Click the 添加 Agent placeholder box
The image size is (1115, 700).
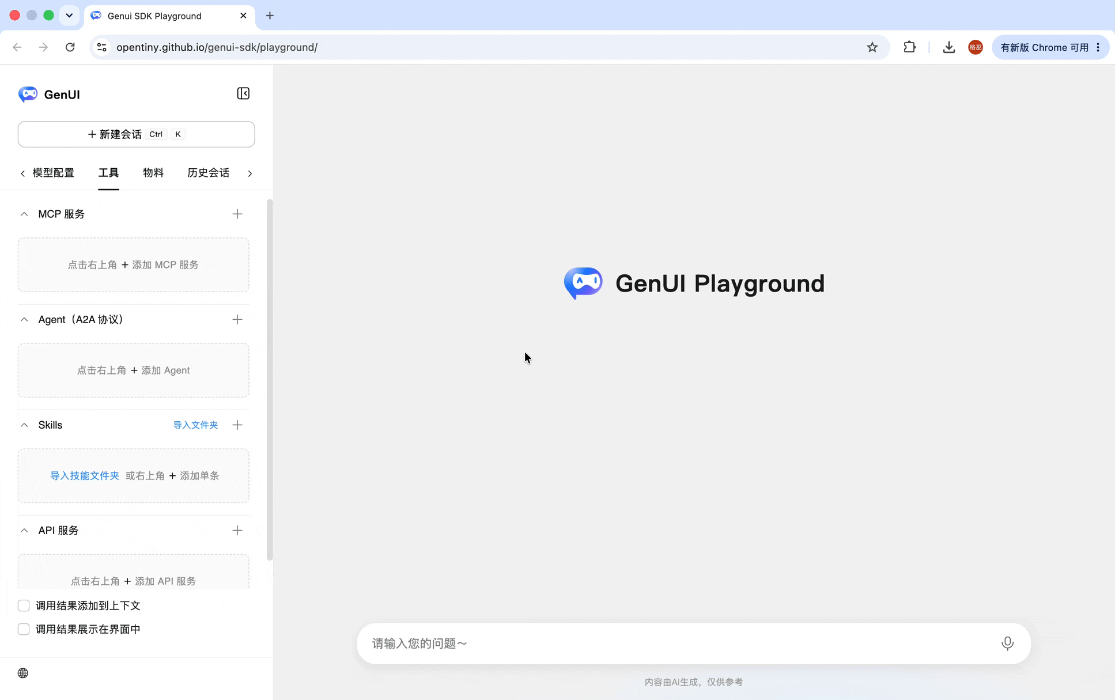[133, 370]
